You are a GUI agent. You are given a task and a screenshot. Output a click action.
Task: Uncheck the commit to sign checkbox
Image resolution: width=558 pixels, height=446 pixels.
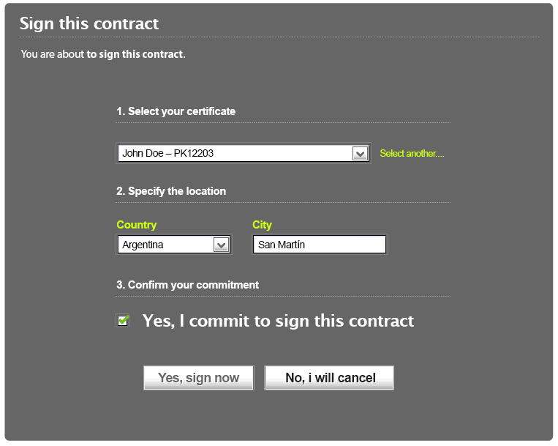123,320
